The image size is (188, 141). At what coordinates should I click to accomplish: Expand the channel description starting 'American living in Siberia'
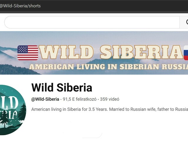click(x=110, y=109)
